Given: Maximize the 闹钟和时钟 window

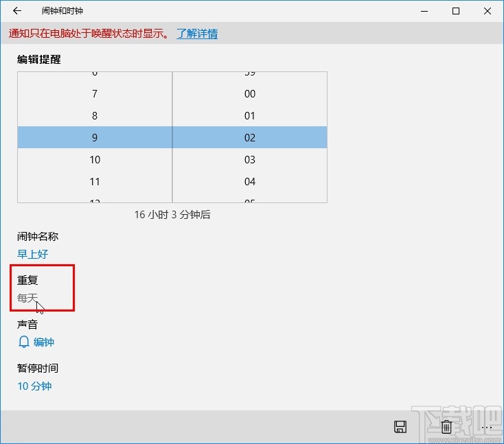Looking at the screenshot, I should click(456, 11).
